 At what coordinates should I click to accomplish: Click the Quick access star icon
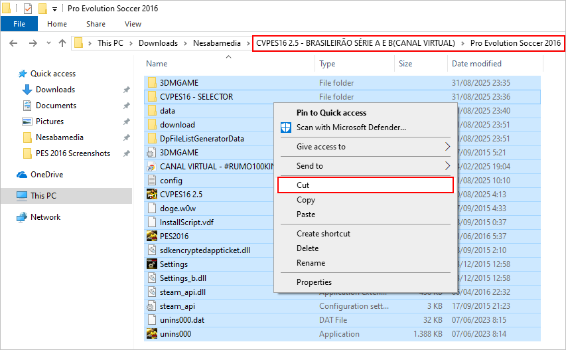(23, 74)
